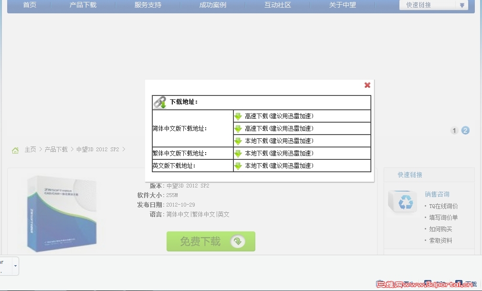This screenshot has width=482, height=291.
Task: Open 索取资料 link
Action: point(440,240)
